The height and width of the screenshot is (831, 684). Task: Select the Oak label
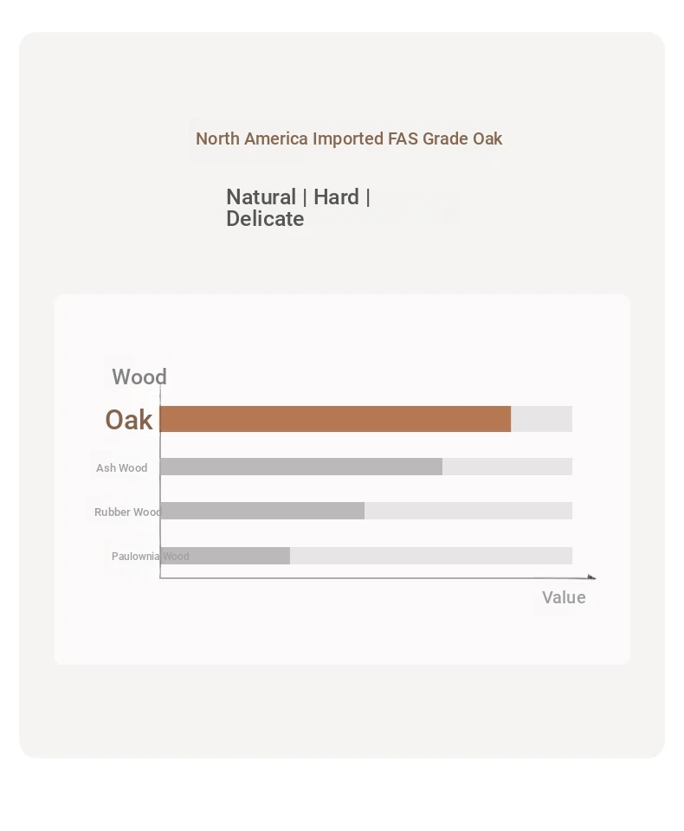[x=129, y=420]
